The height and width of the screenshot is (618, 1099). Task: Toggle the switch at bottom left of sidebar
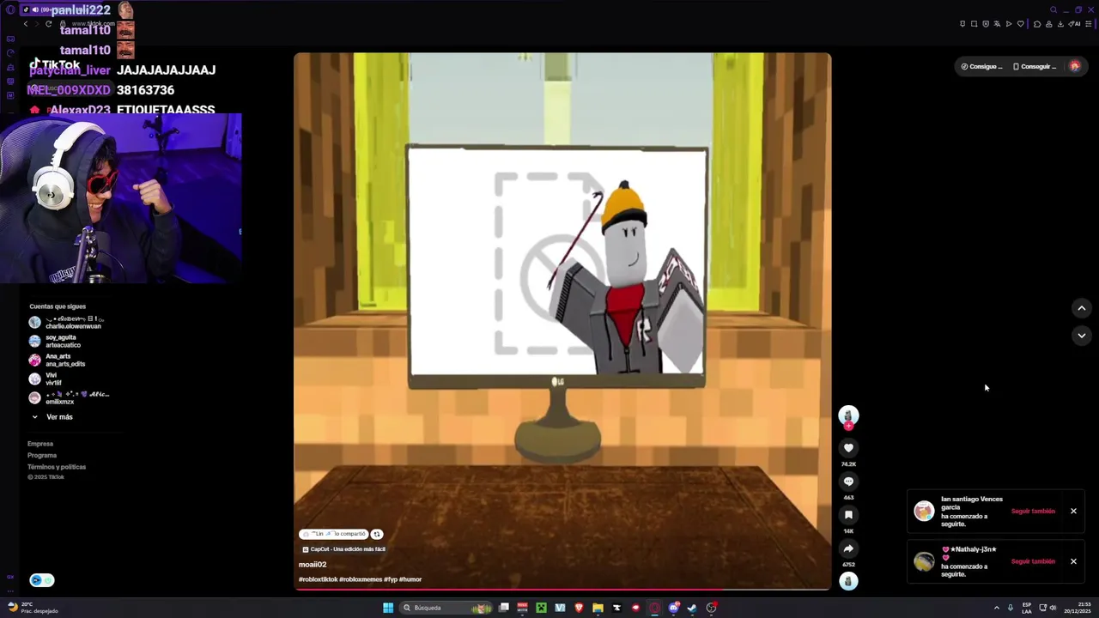point(42,580)
